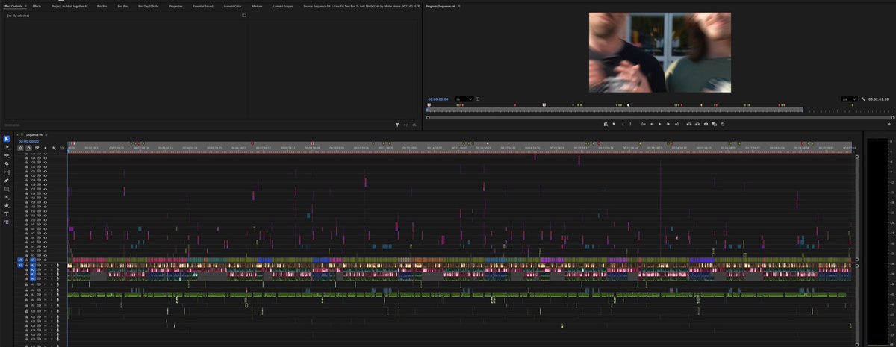Image resolution: width=896 pixels, height=347 pixels.
Task: Click Mark Out in Program monitor
Action: point(630,124)
